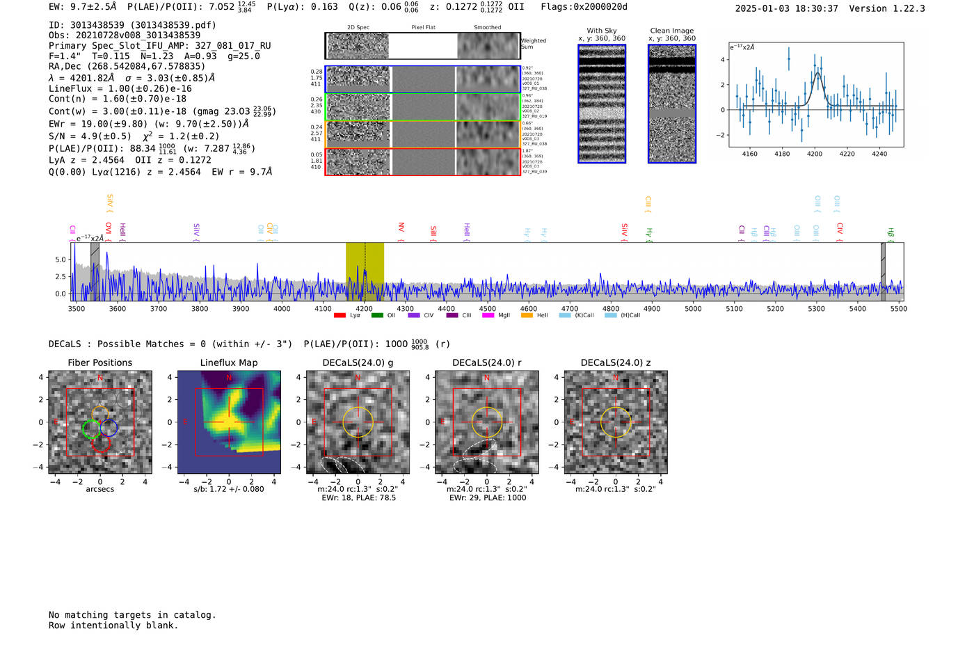Click the RA,Dec coordinates line

point(127,67)
